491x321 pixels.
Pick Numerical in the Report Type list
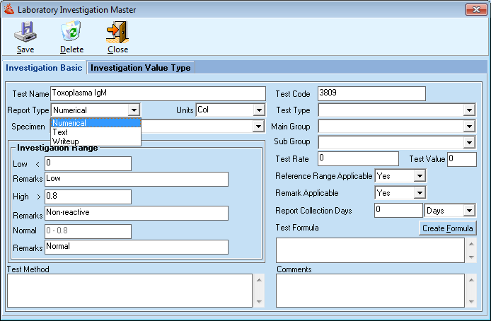pyautogui.click(x=69, y=123)
